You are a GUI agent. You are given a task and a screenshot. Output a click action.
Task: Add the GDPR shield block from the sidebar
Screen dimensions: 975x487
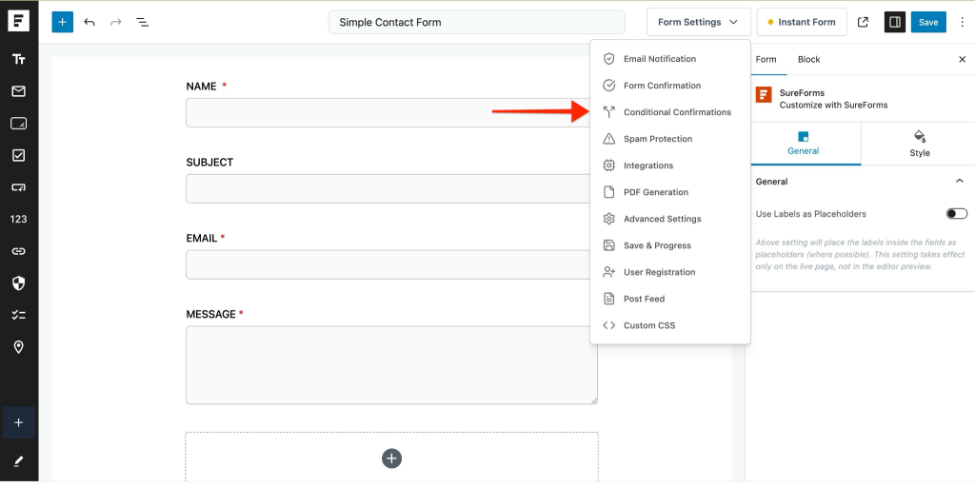click(19, 283)
